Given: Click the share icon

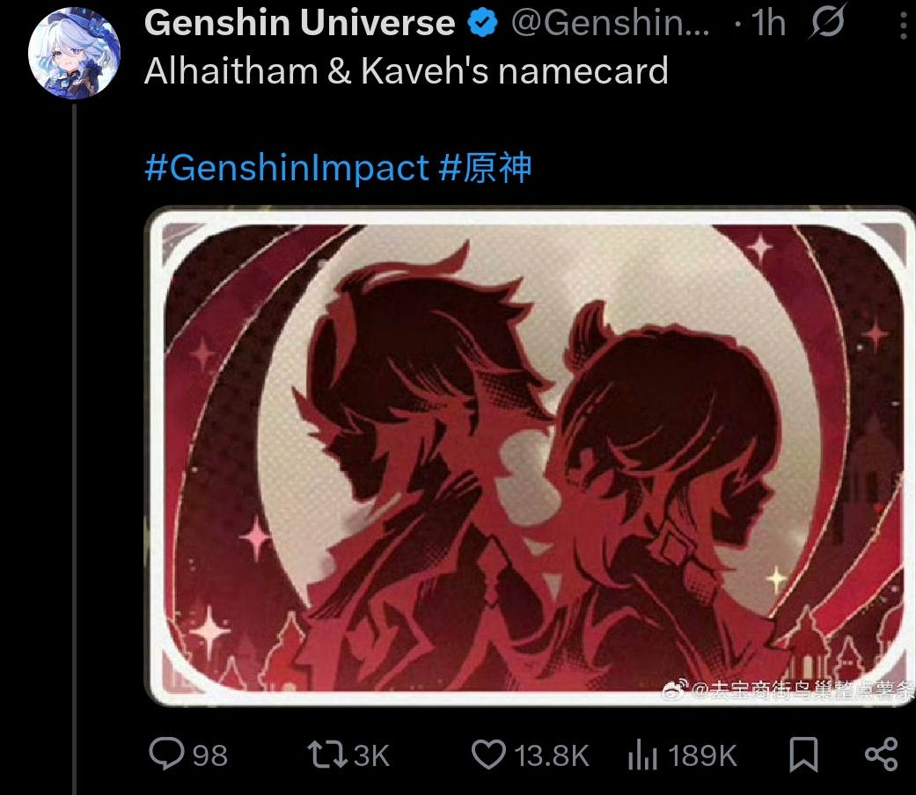Looking at the screenshot, I should pos(881,755).
